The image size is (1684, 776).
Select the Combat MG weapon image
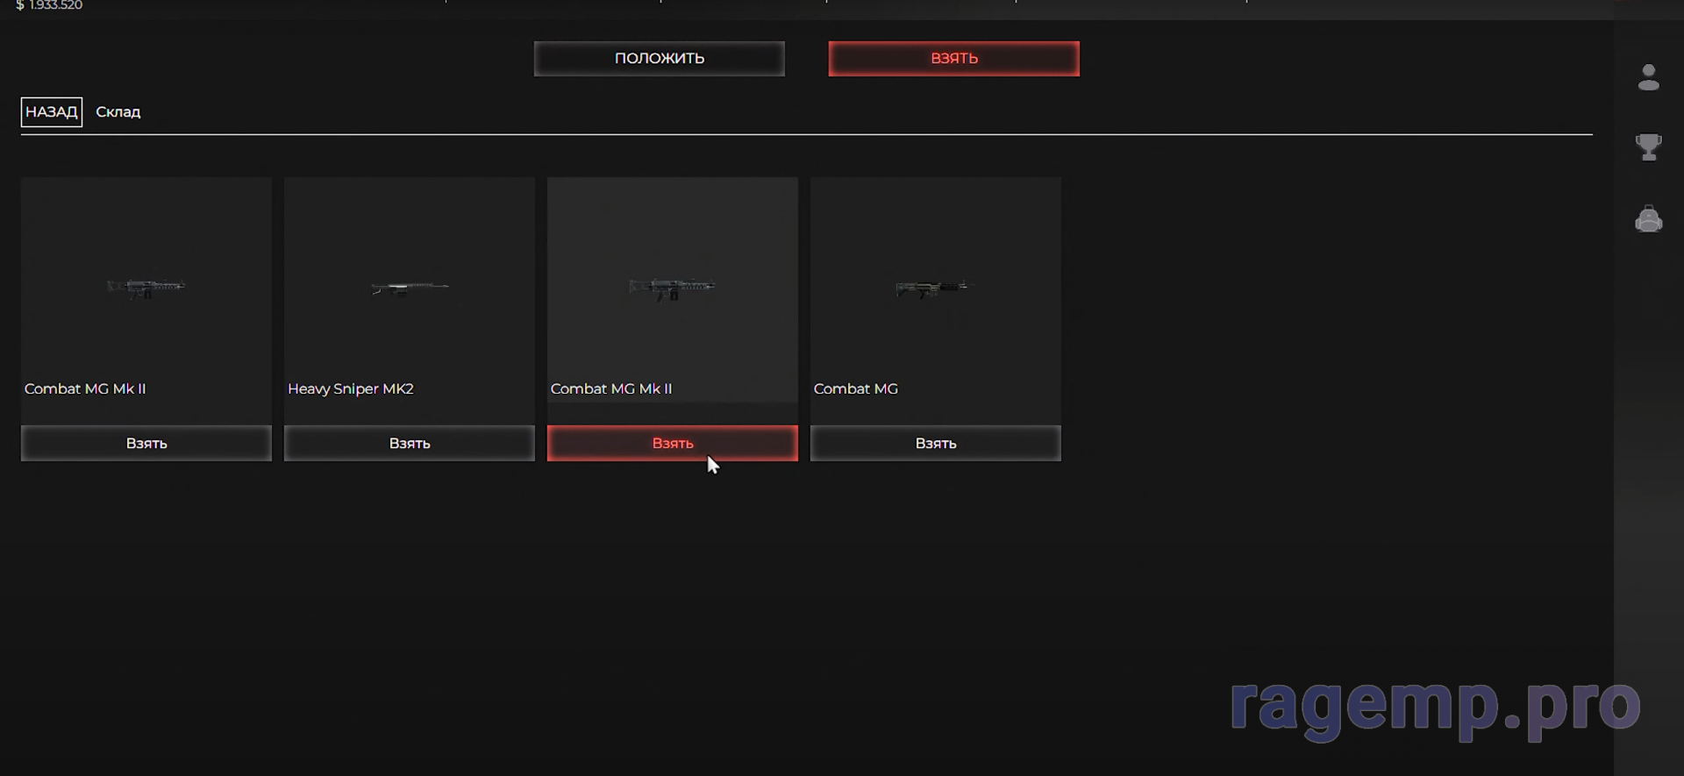pyautogui.click(x=936, y=287)
